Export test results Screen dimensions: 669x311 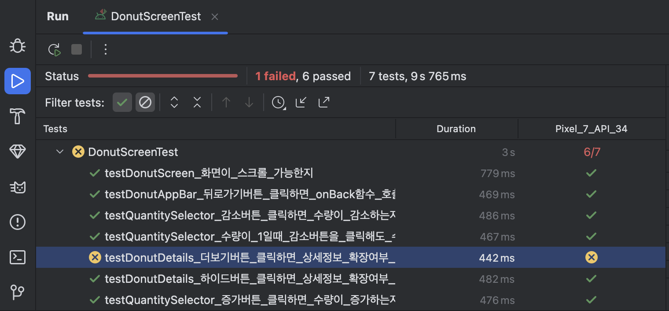pyautogui.click(x=324, y=103)
